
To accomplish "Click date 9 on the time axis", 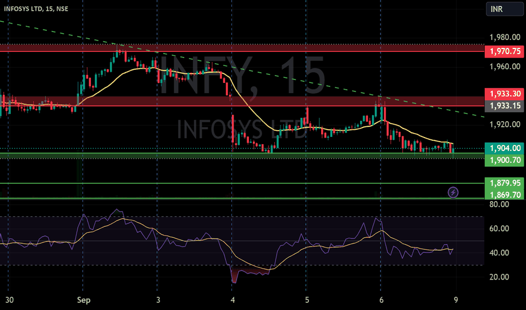I will pyautogui.click(x=455, y=300).
